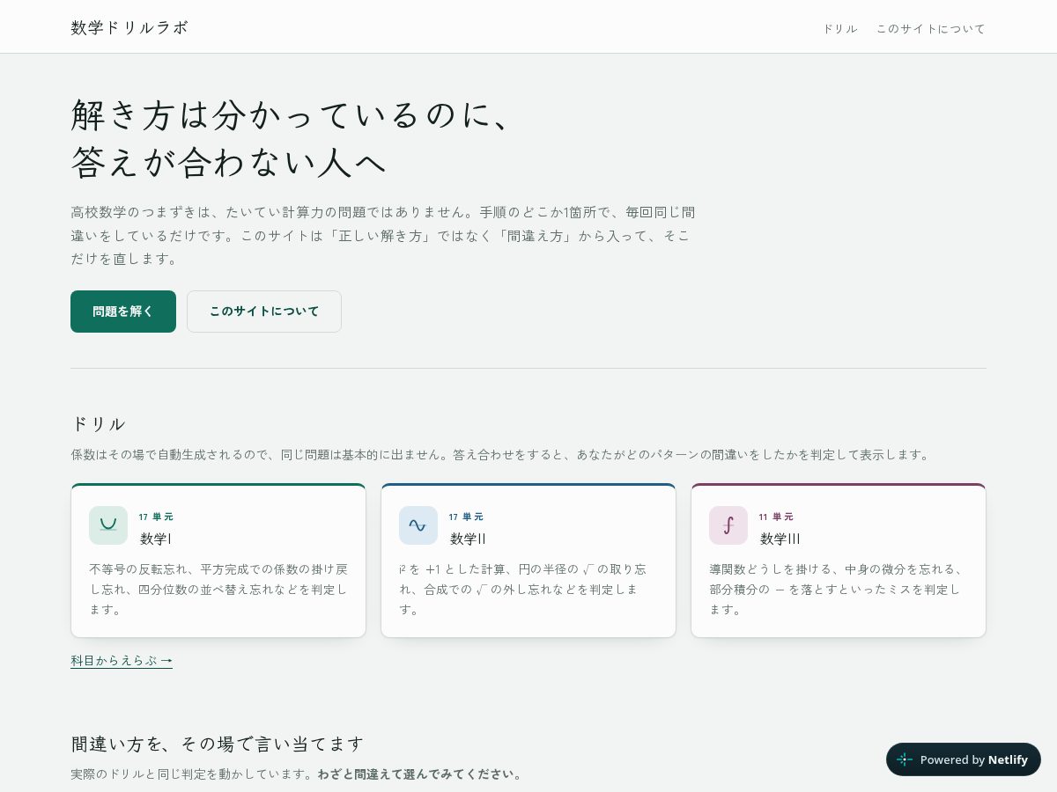Click the 数学III integral icon
The image size is (1057, 792).
click(x=728, y=525)
